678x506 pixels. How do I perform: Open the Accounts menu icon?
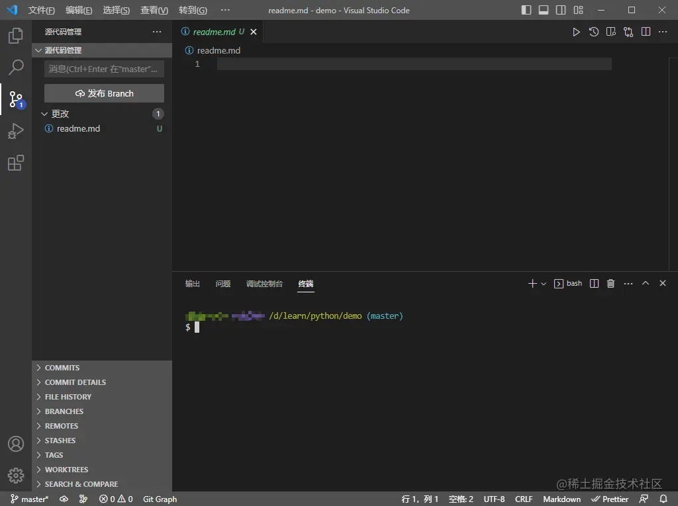pos(16,444)
